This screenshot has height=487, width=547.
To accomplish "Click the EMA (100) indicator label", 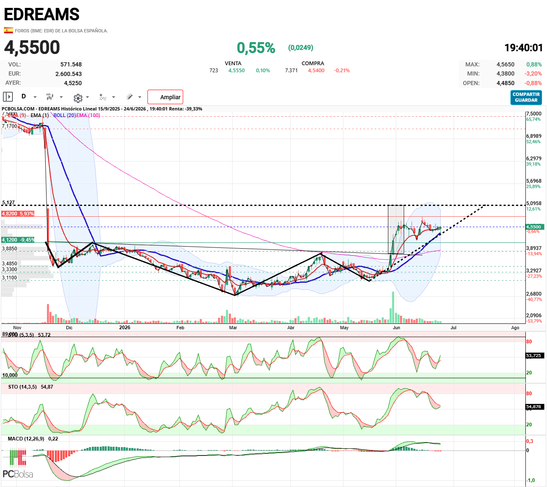I will click(x=88, y=115).
